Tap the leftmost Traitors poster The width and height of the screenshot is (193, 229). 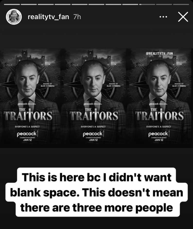[30, 98]
